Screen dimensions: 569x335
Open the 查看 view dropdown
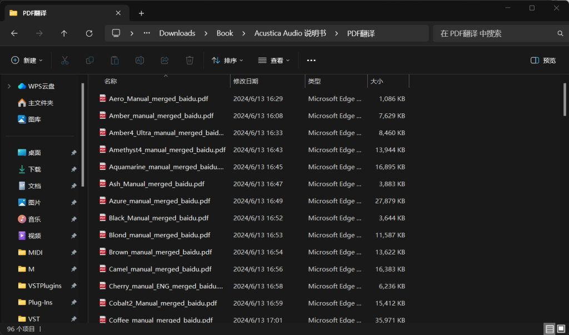coord(273,60)
